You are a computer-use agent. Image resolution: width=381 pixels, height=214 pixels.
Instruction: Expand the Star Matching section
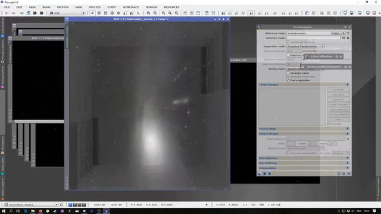point(347,163)
